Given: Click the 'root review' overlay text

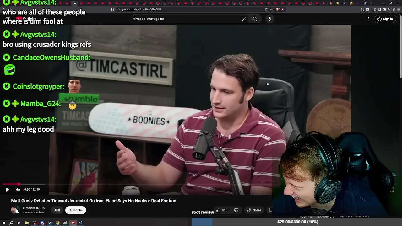Looking at the screenshot, I should pyautogui.click(x=203, y=213).
